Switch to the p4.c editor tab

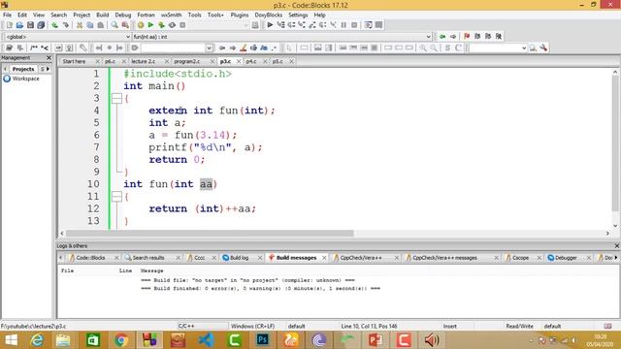251,61
